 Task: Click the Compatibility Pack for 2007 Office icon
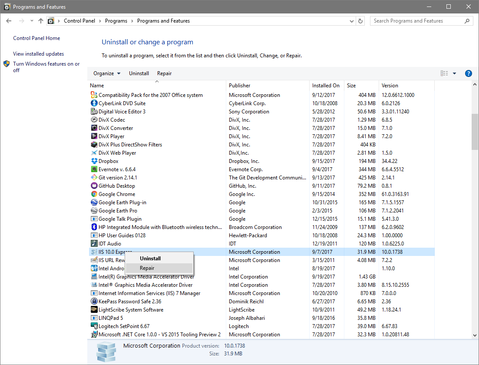(x=94, y=95)
